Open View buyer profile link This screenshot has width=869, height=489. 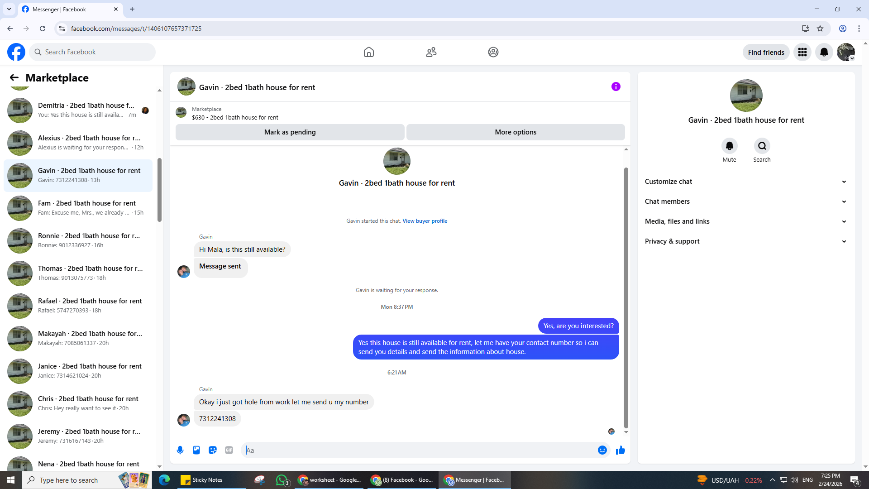pos(425,221)
